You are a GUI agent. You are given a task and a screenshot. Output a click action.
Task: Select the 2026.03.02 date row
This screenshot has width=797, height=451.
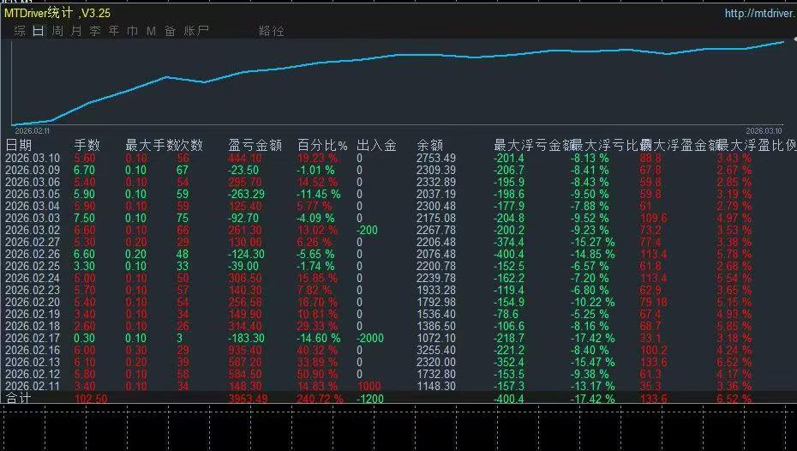coord(33,231)
